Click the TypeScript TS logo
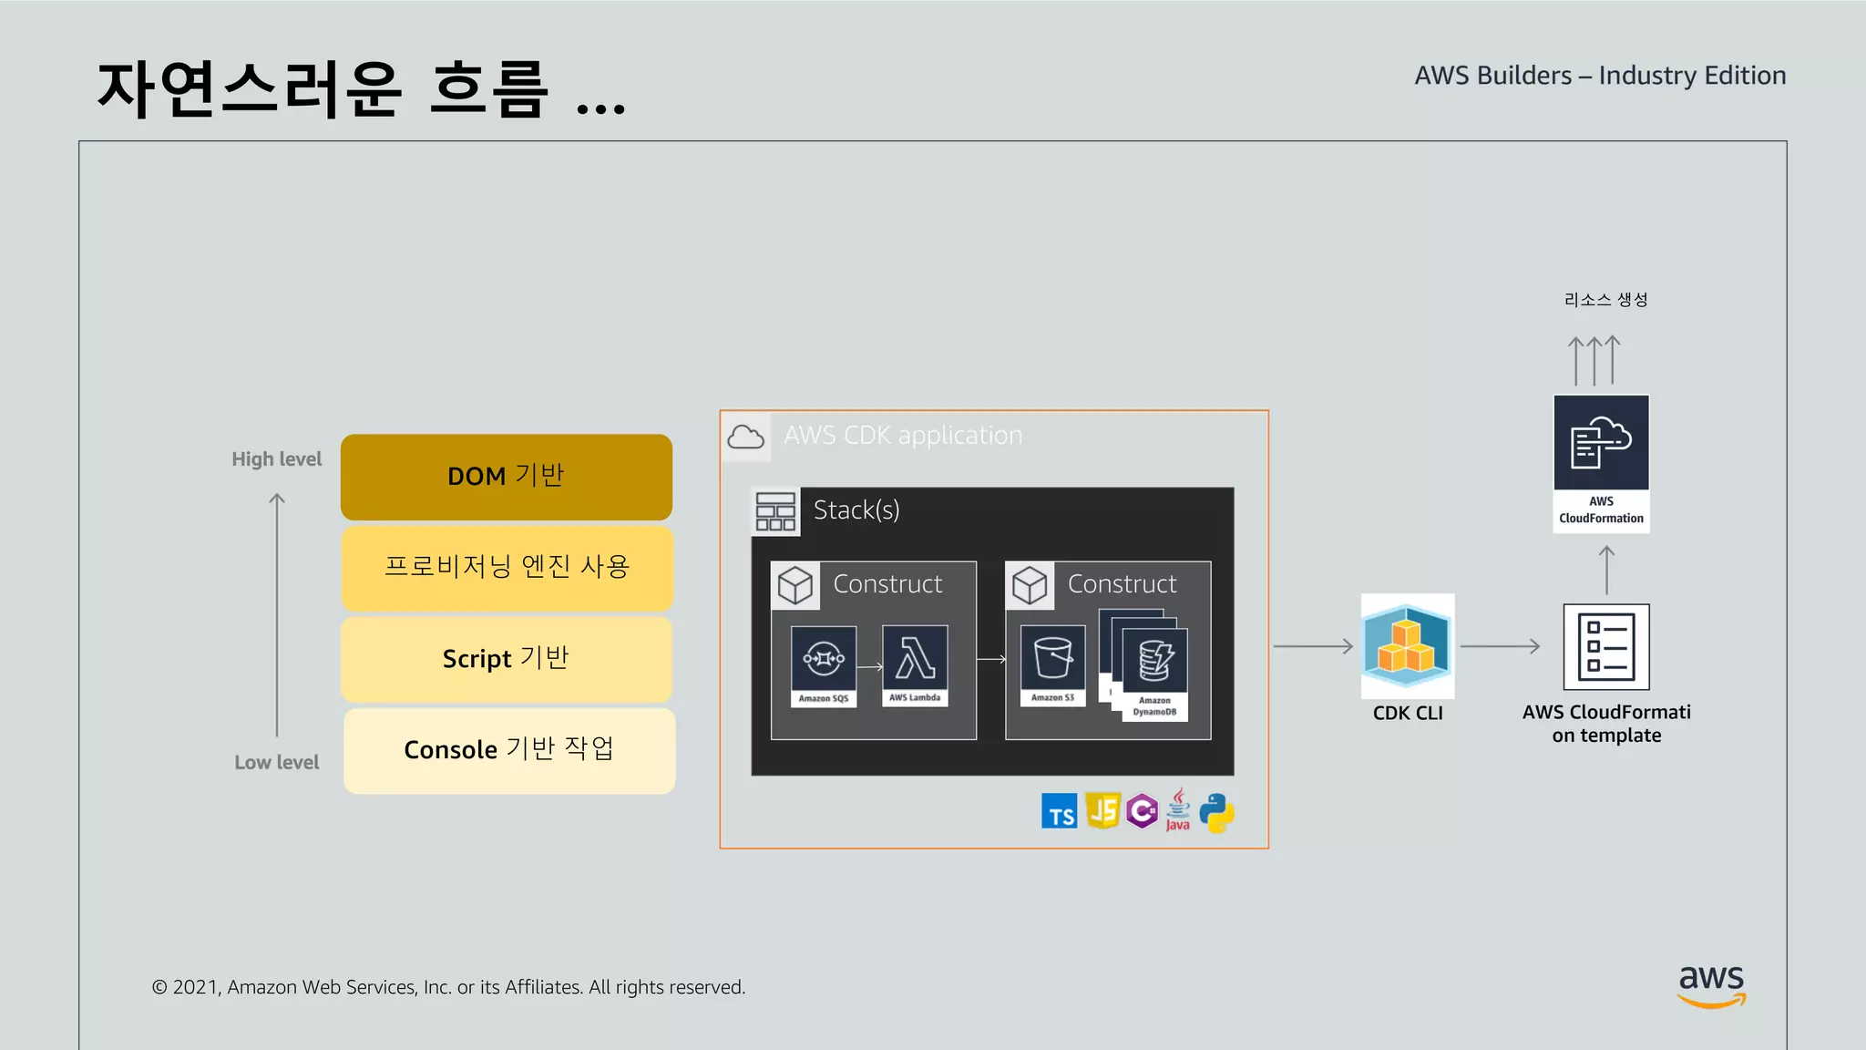 point(1059,811)
